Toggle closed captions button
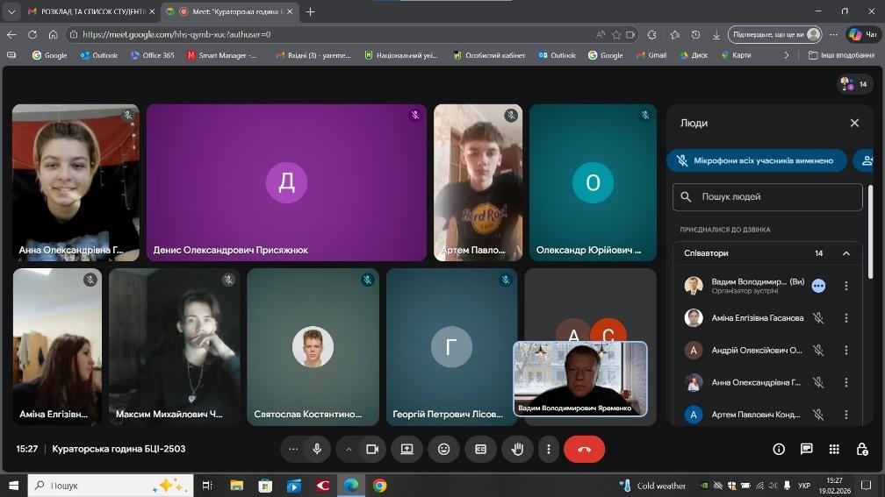 [x=481, y=449]
